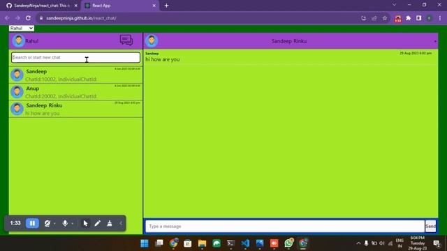
Task: Pause the screen recording
Action: click(32, 223)
